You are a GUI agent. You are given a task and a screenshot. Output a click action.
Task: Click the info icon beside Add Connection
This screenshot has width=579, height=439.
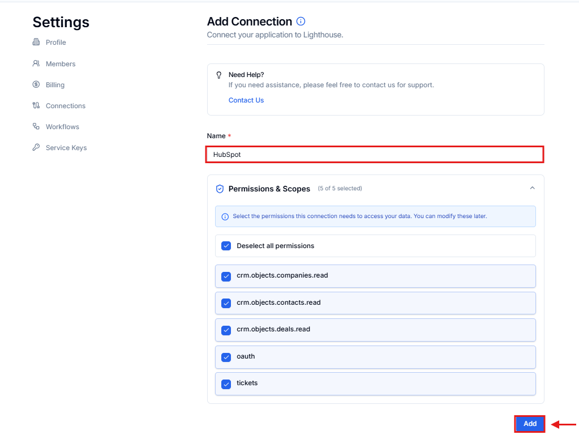click(301, 22)
